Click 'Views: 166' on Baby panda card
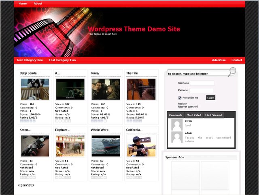The height and width of the screenshot is (195, 259). (x=27, y=104)
